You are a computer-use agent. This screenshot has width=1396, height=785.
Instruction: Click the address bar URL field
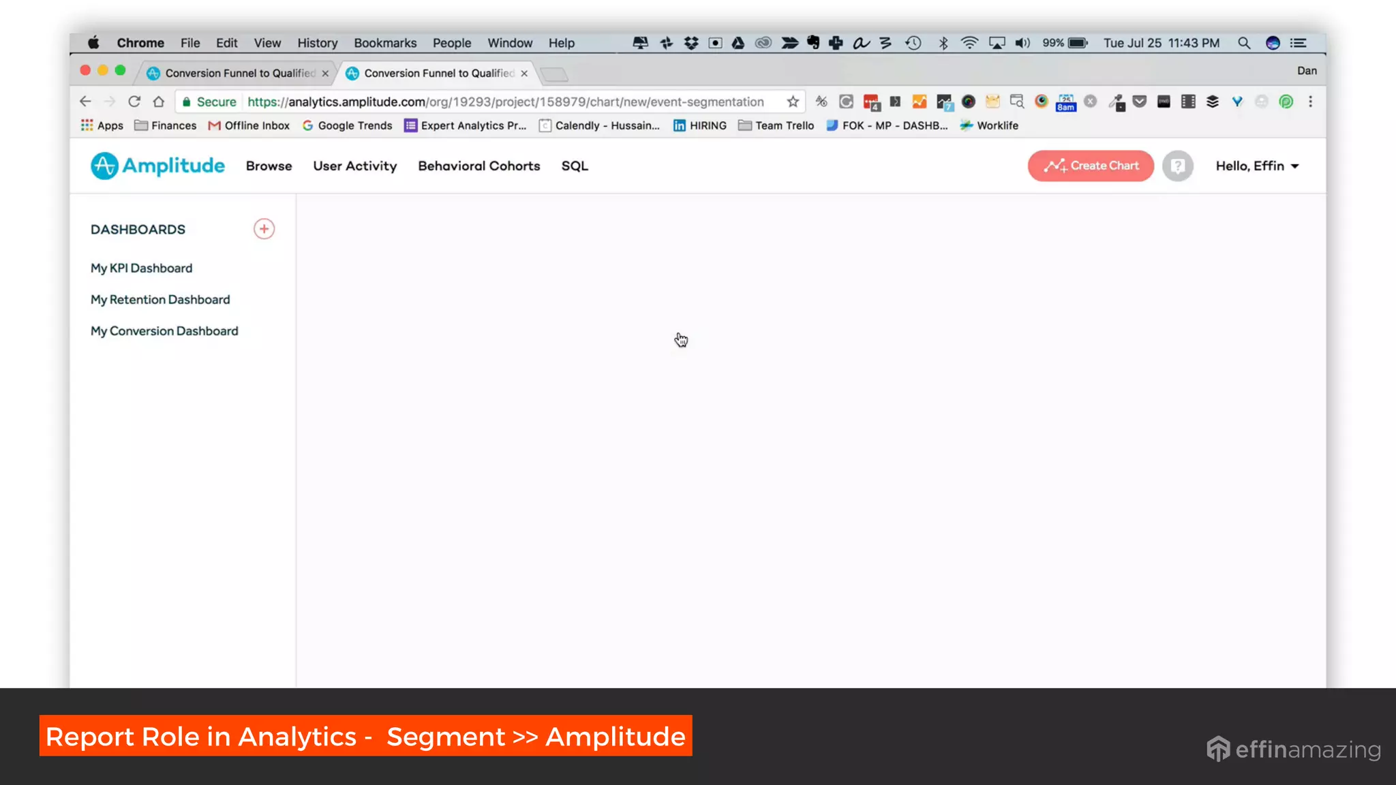coord(504,102)
